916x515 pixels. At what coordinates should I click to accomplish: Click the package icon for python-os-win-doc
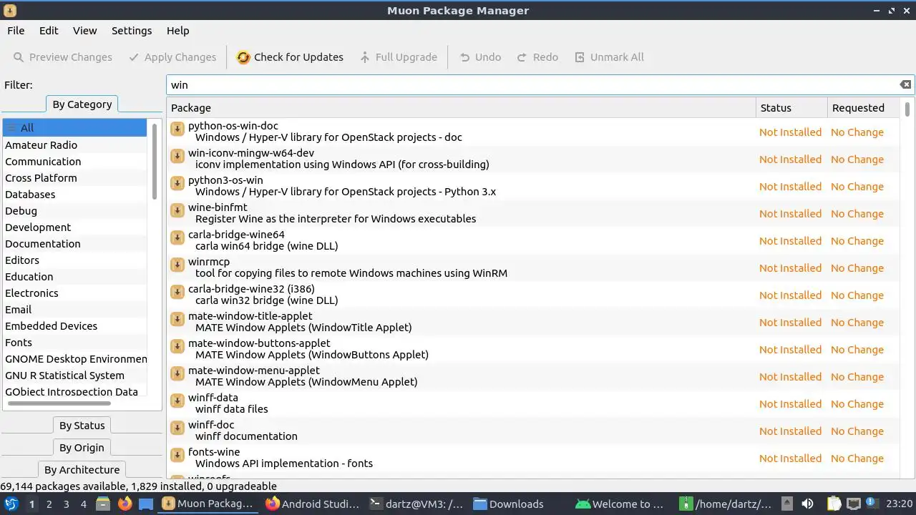[177, 129]
